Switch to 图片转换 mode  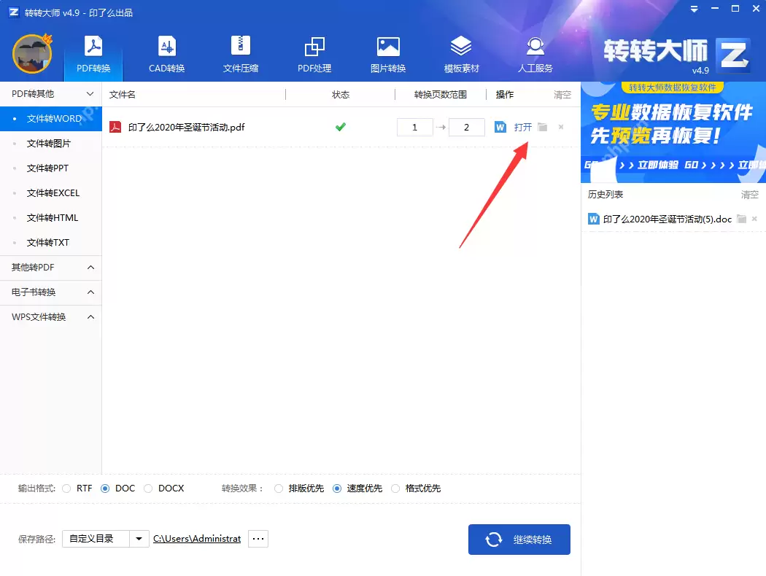pyautogui.click(x=387, y=55)
